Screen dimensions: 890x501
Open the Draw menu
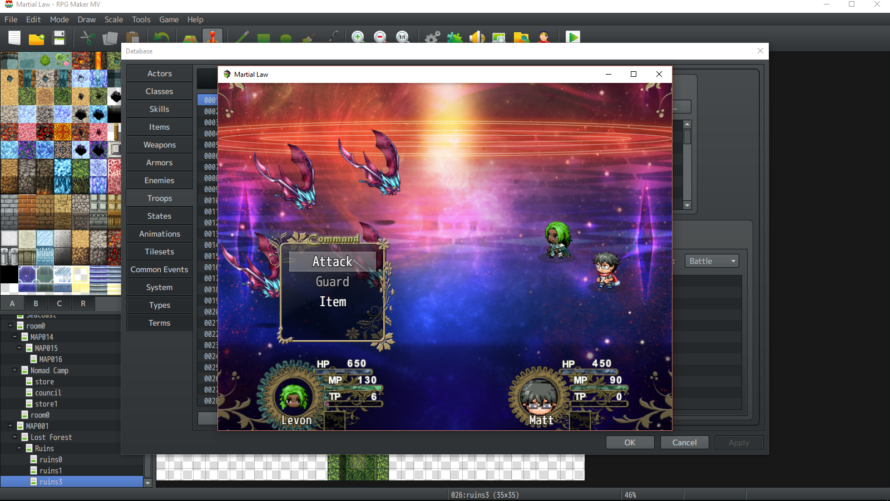click(87, 19)
